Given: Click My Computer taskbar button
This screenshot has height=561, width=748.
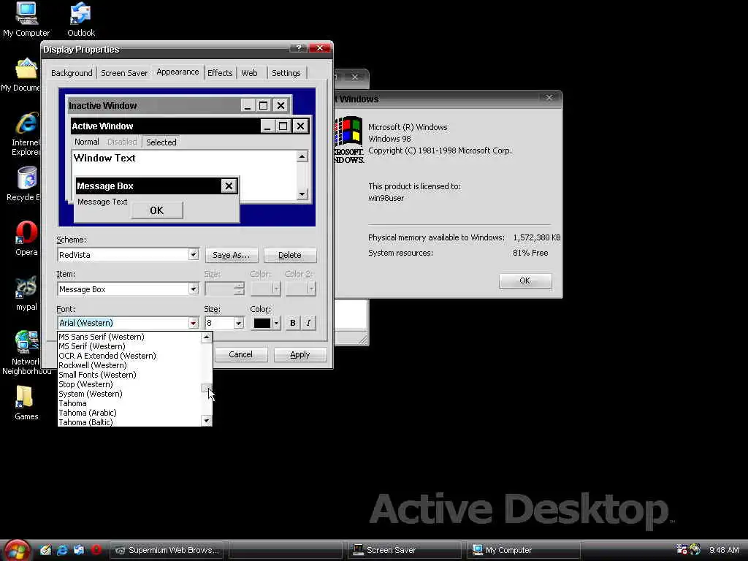Looking at the screenshot, I should (x=523, y=550).
